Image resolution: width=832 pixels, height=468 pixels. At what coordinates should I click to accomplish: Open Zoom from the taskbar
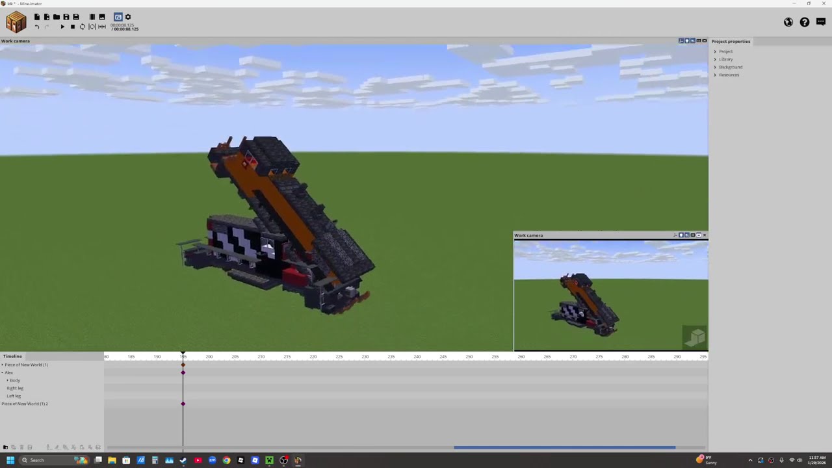(212, 460)
